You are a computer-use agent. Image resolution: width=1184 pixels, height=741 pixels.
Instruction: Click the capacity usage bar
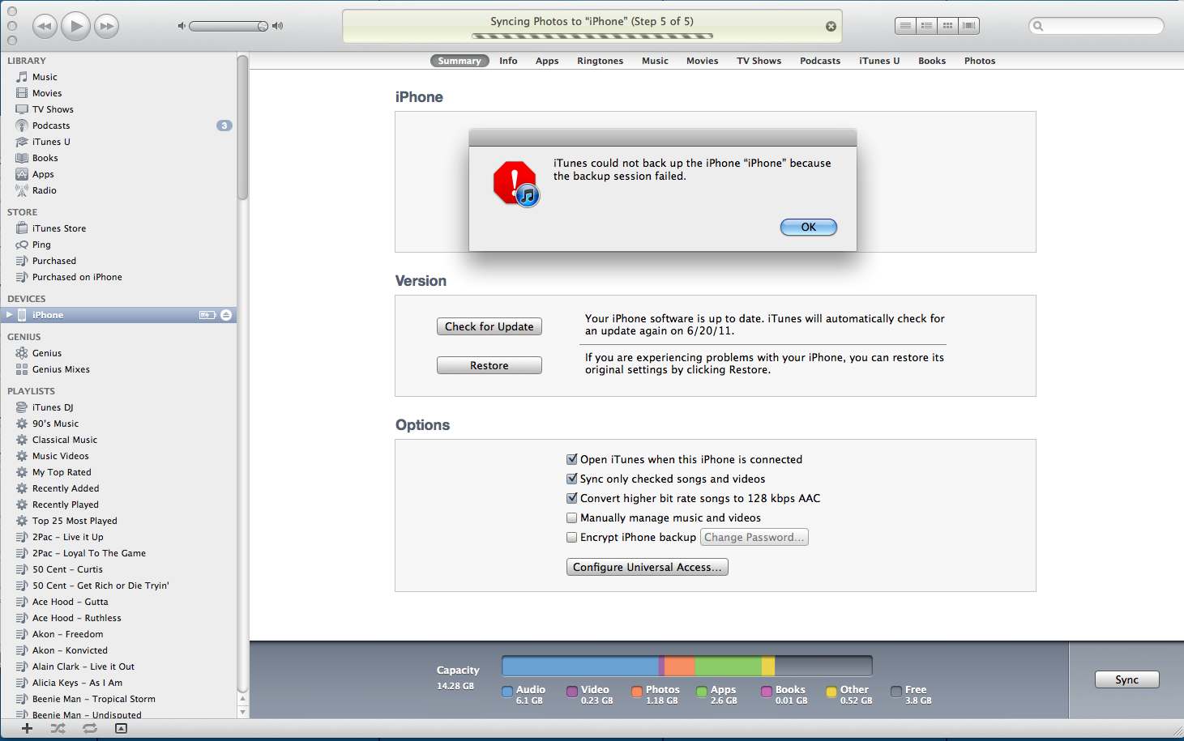[x=687, y=666]
